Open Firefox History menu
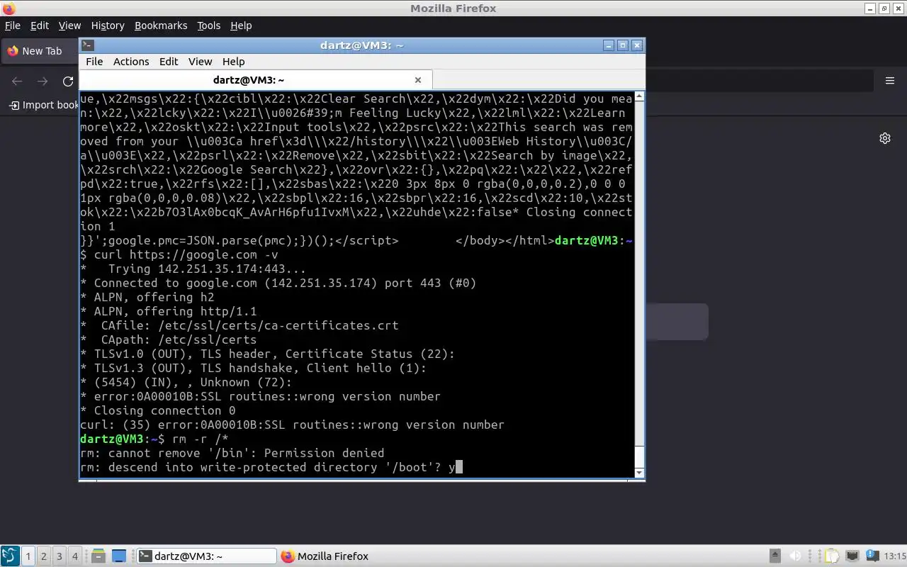This screenshot has height=567, width=907. [x=108, y=26]
